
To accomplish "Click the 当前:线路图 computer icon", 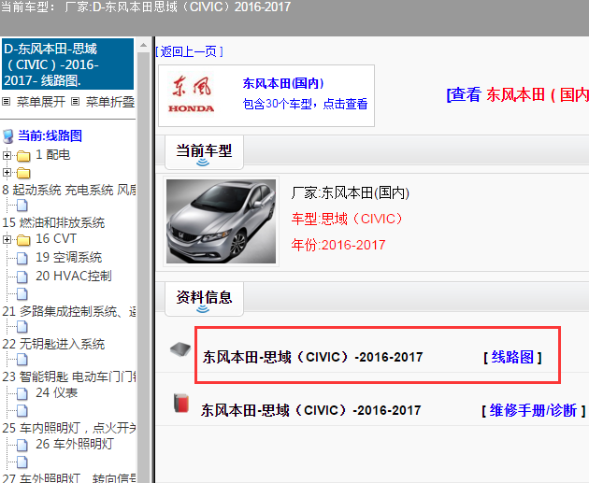I will (8, 136).
